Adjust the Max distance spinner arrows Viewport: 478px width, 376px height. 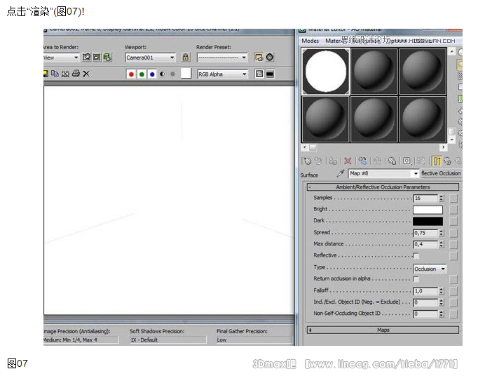[x=441, y=244]
